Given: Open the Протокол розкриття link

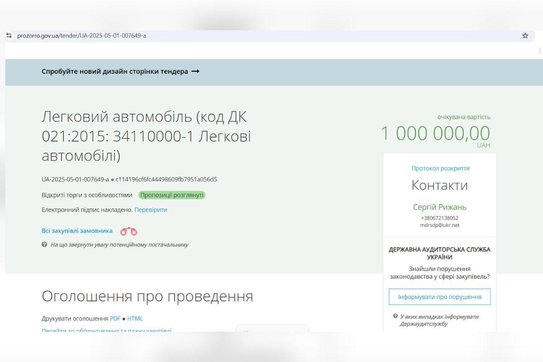Looking at the screenshot, I should pos(440,168).
